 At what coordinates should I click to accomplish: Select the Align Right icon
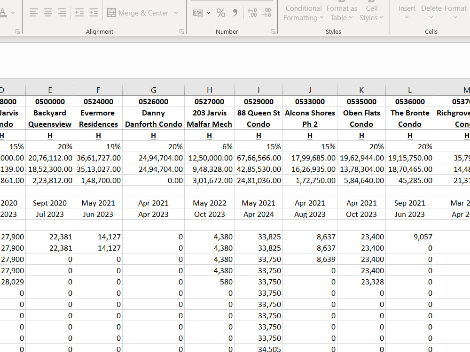point(62,12)
